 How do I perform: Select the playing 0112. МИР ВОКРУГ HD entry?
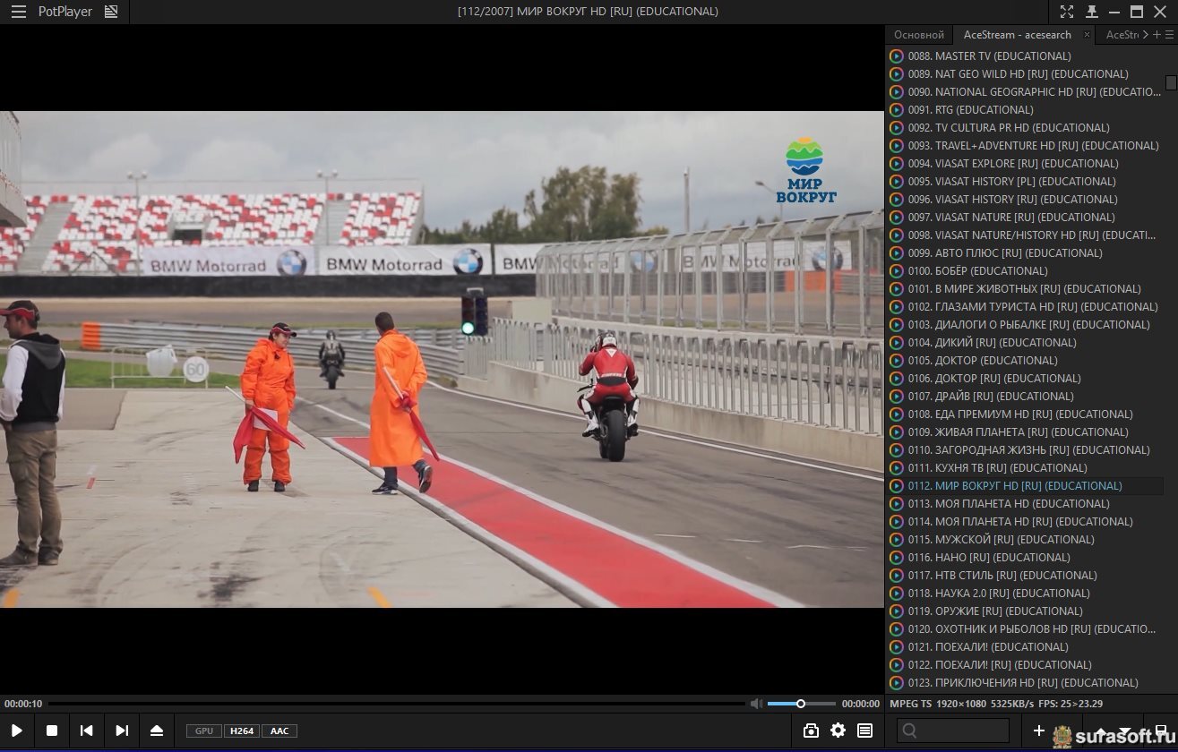[x=1025, y=485]
